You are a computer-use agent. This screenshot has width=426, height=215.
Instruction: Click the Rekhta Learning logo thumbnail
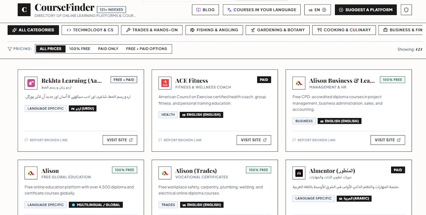tap(31, 83)
